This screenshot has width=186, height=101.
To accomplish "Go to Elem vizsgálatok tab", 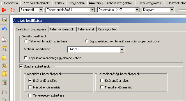I will pyautogui.click(x=150, y=3).
